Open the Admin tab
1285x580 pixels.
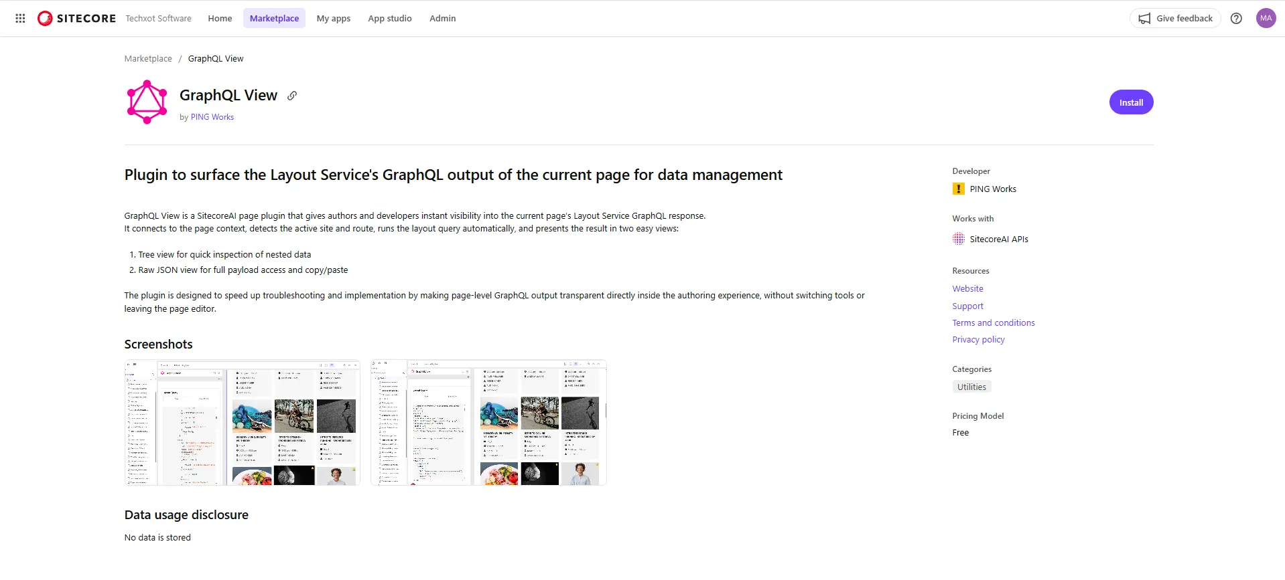tap(443, 19)
